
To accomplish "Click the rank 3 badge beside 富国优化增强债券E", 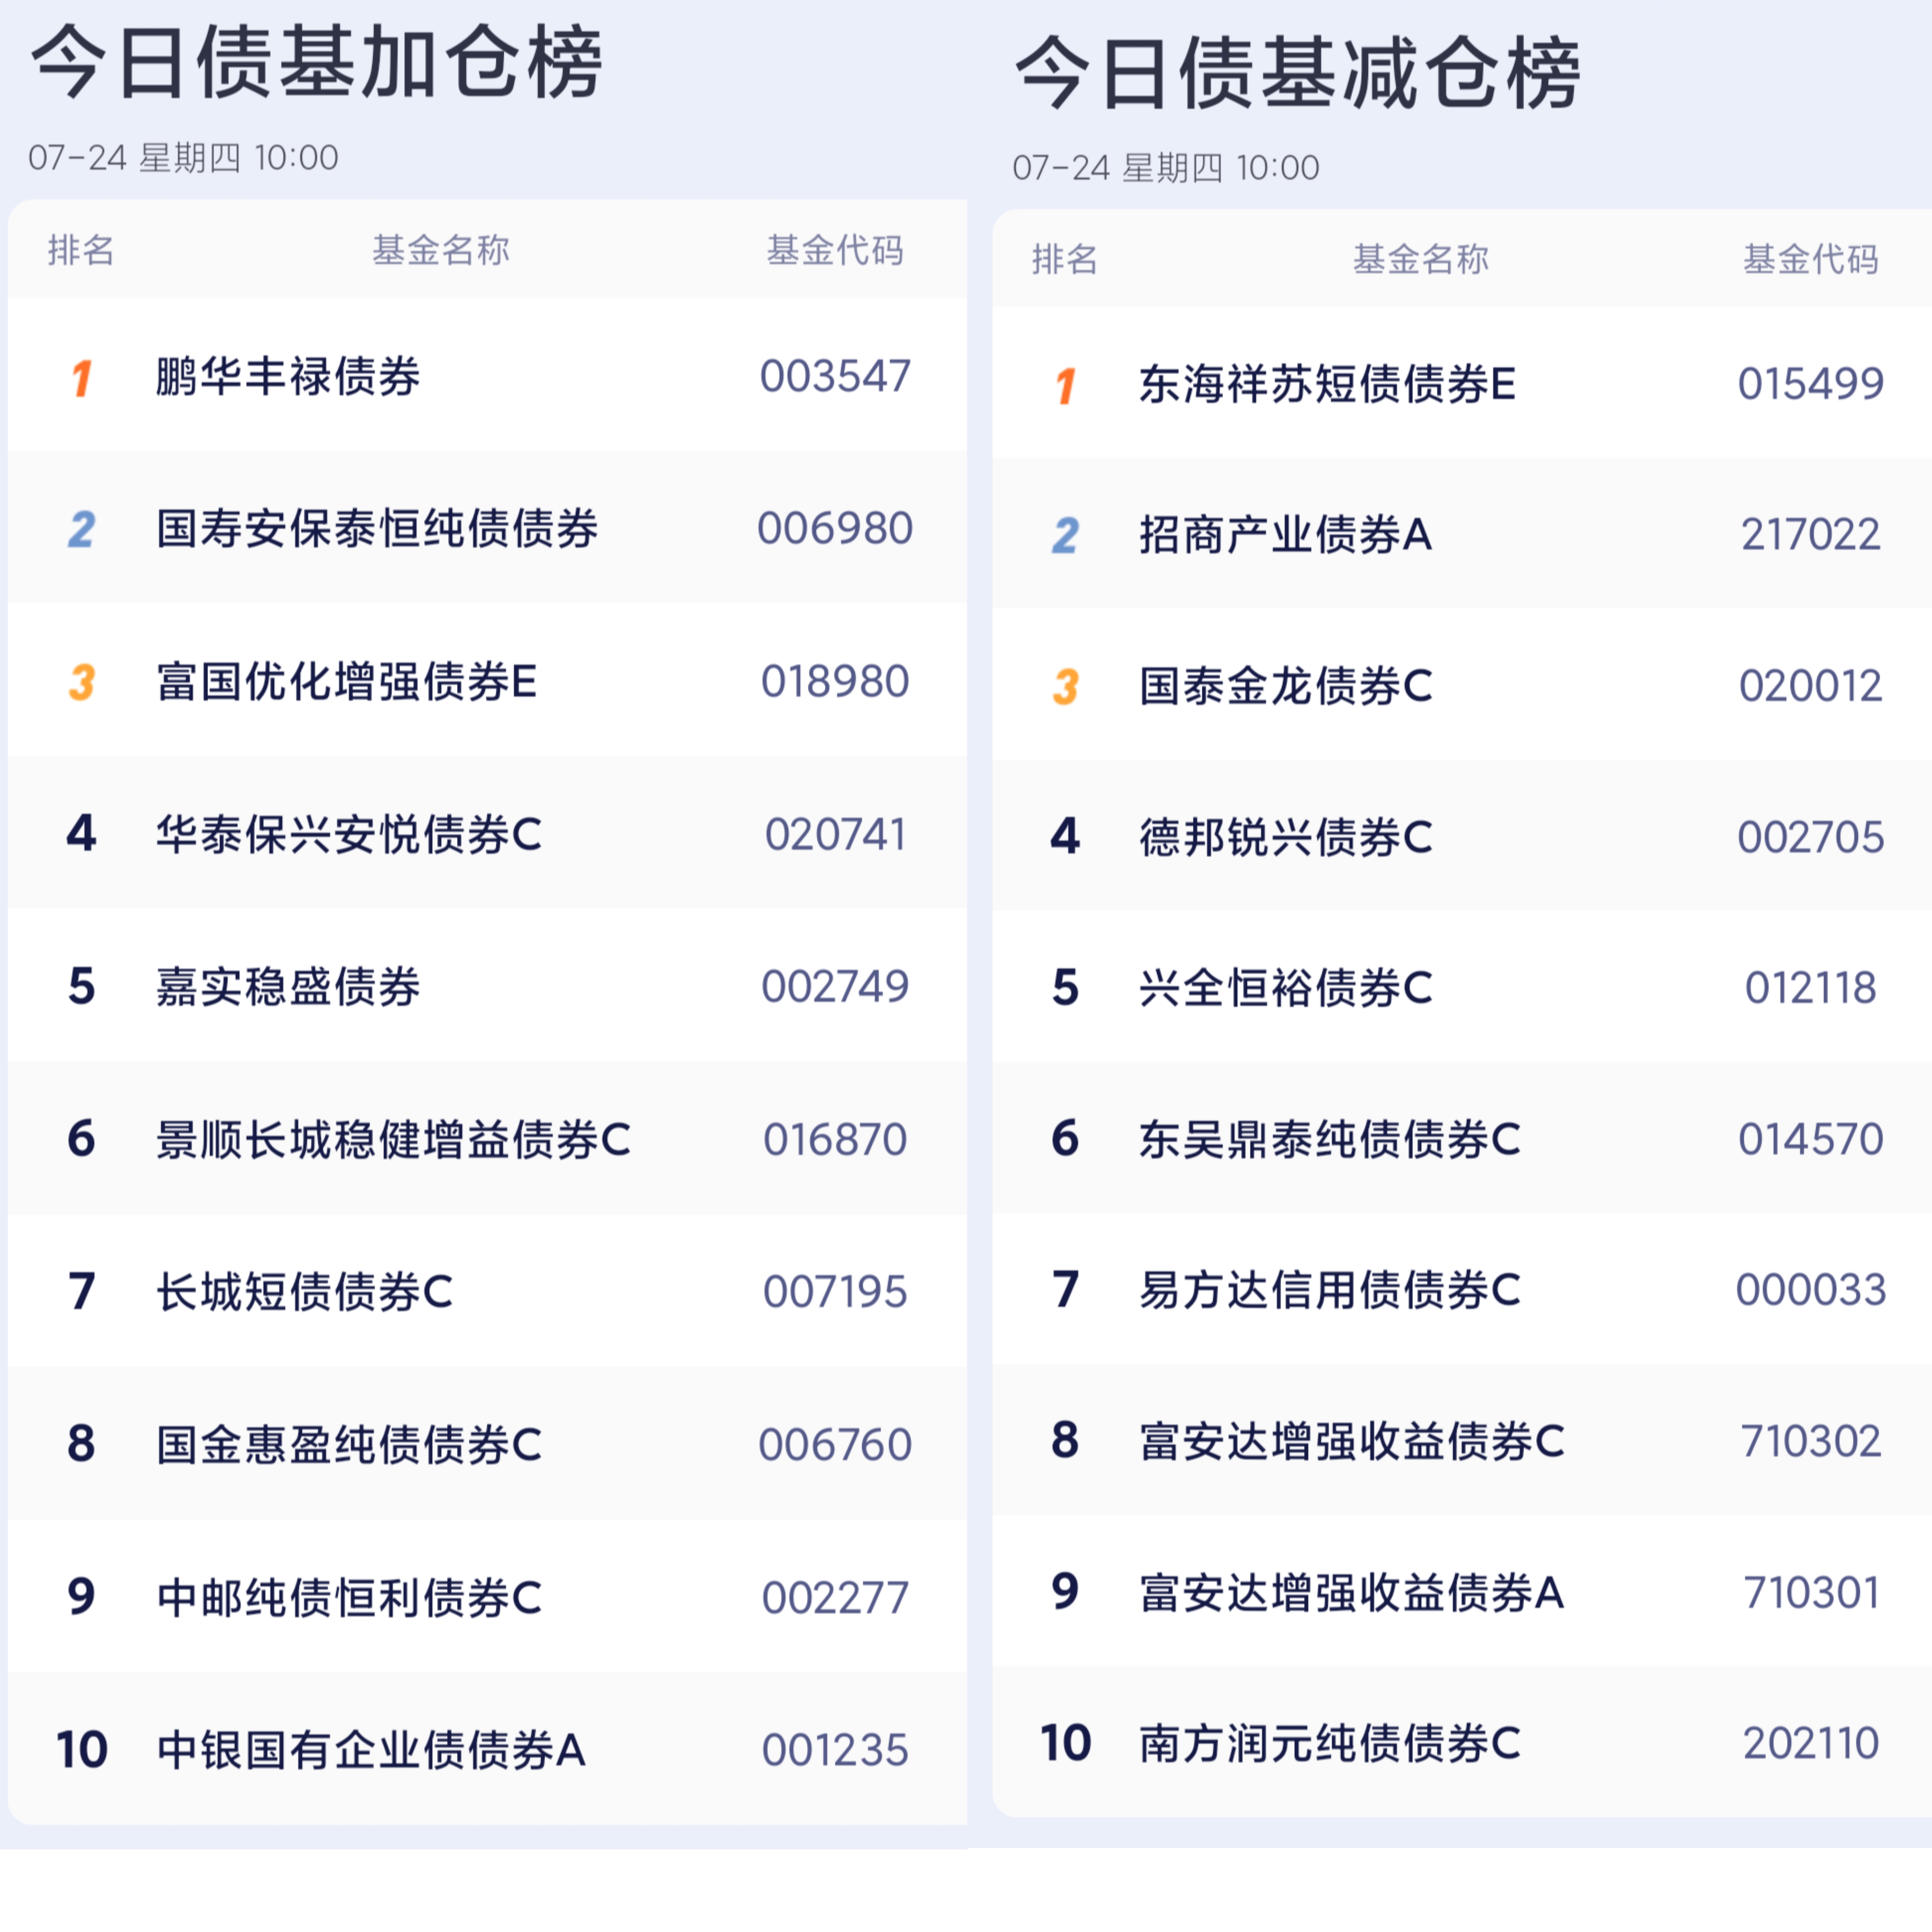I will [x=82, y=682].
